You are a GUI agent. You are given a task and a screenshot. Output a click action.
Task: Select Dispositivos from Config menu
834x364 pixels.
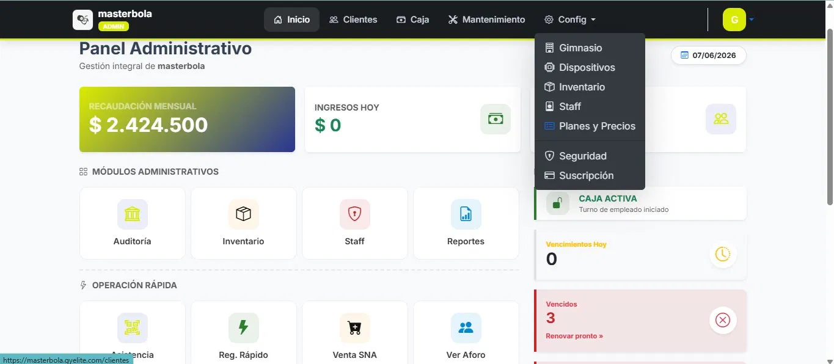pos(590,67)
